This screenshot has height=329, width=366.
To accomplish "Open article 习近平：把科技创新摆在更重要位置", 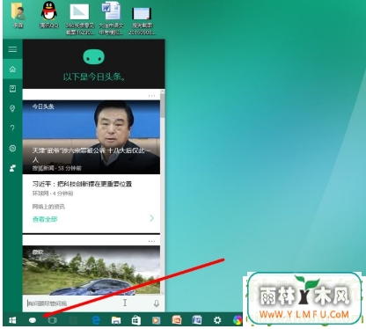I will (82, 184).
